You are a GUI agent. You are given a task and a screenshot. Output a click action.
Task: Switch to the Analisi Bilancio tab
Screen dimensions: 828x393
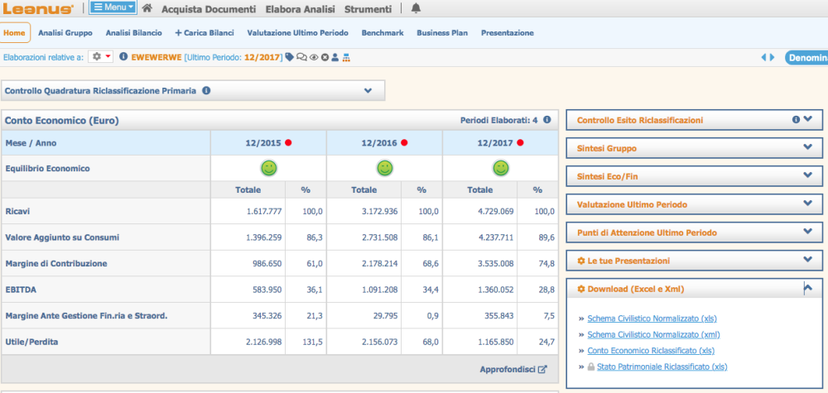(x=133, y=33)
